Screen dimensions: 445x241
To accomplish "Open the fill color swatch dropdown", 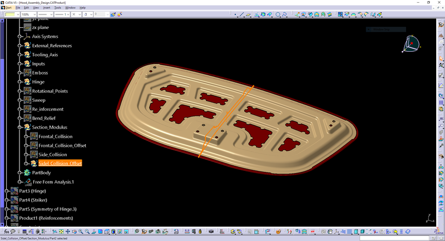I will 12,14.
